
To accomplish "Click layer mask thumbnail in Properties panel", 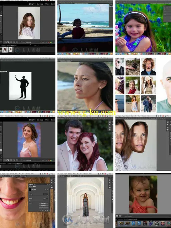I will coord(30,189).
